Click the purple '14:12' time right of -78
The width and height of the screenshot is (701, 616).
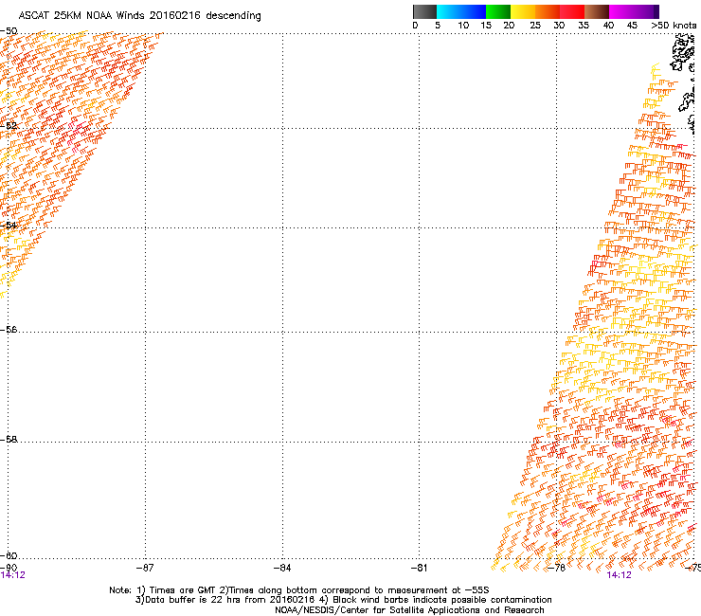(619, 575)
